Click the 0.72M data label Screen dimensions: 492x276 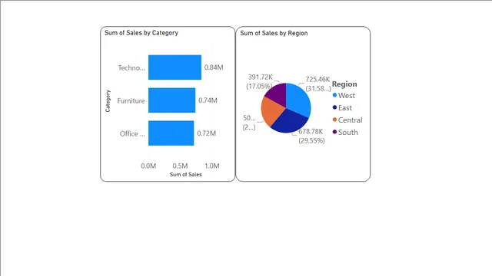point(207,133)
